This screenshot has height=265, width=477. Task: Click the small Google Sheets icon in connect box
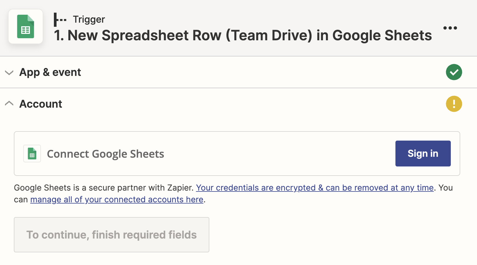click(x=32, y=154)
